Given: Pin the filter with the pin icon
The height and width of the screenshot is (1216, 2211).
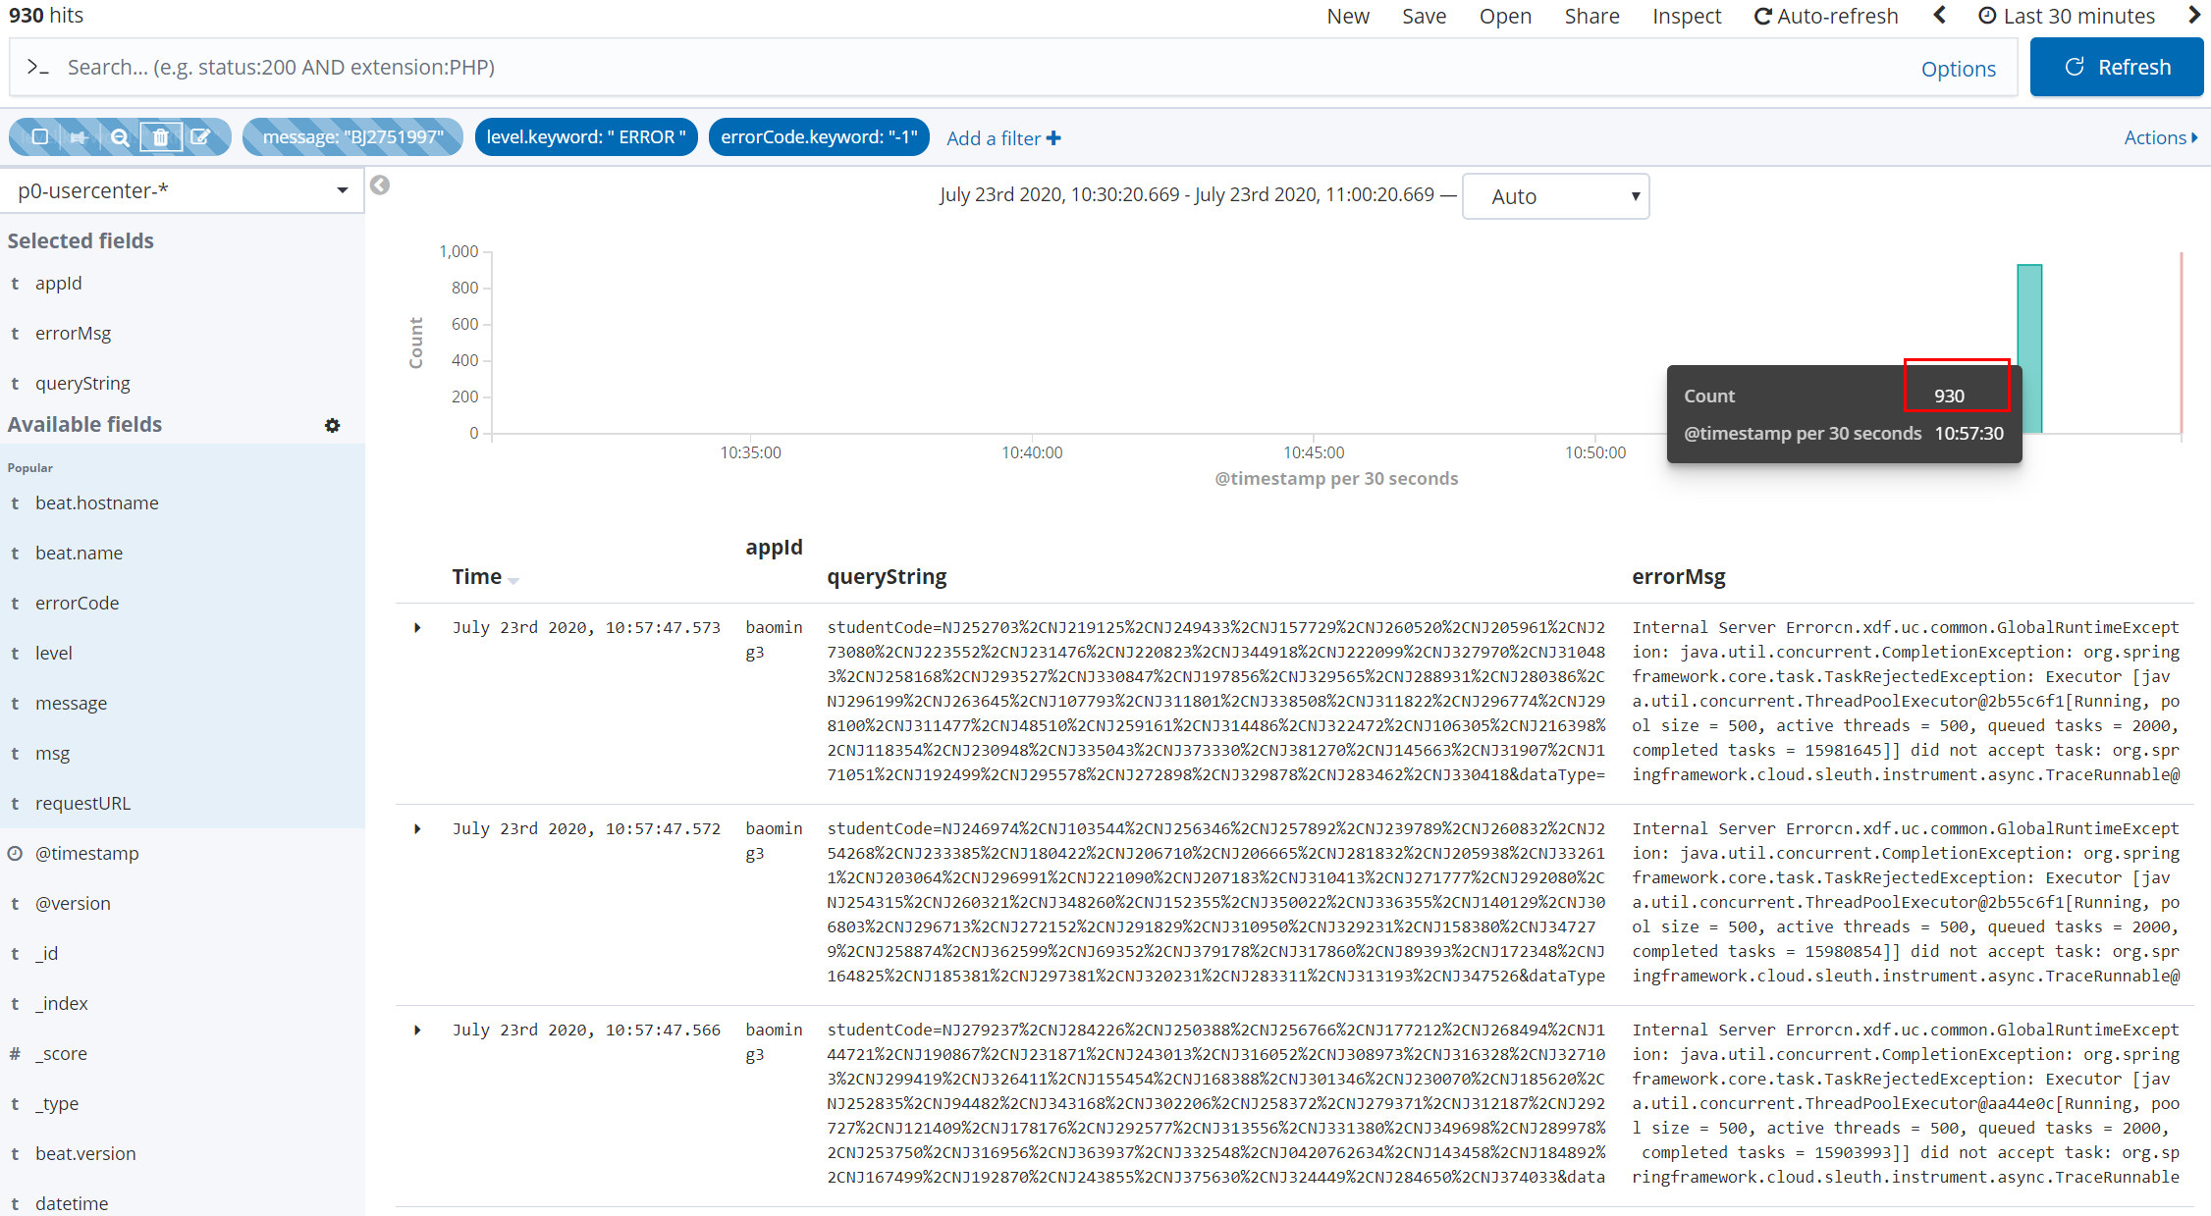Looking at the screenshot, I should [x=80, y=137].
